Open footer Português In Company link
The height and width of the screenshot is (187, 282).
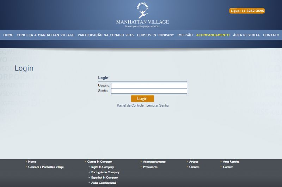coord(105,172)
